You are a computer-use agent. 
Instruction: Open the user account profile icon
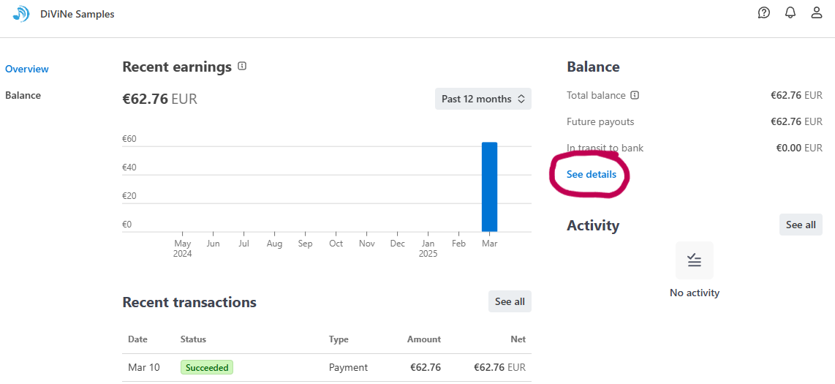(817, 12)
